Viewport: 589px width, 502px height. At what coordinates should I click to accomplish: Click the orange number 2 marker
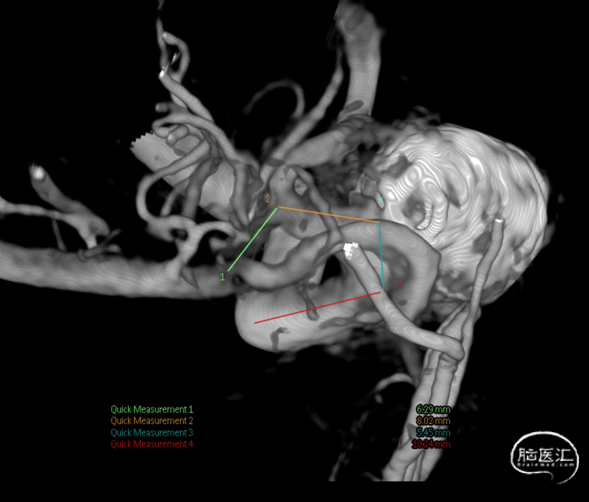tap(268, 199)
